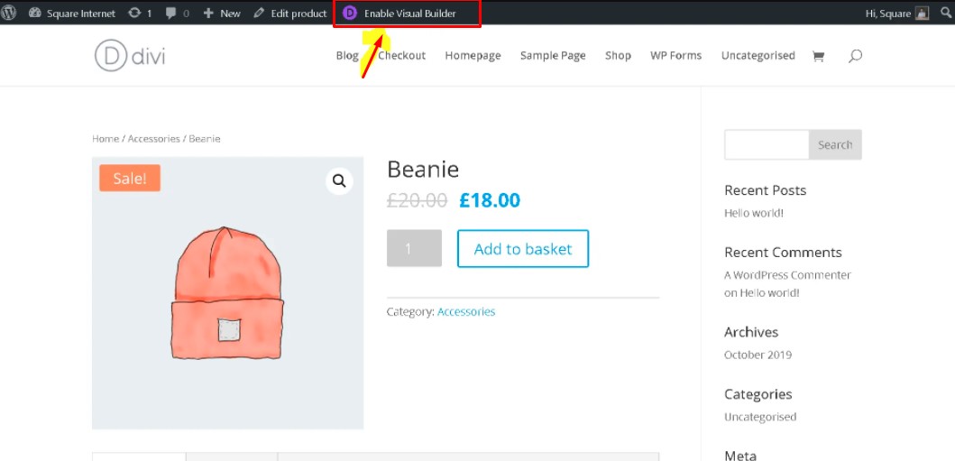Click the WordPress logo icon
Image resolution: width=955 pixels, height=461 pixels.
(9, 14)
